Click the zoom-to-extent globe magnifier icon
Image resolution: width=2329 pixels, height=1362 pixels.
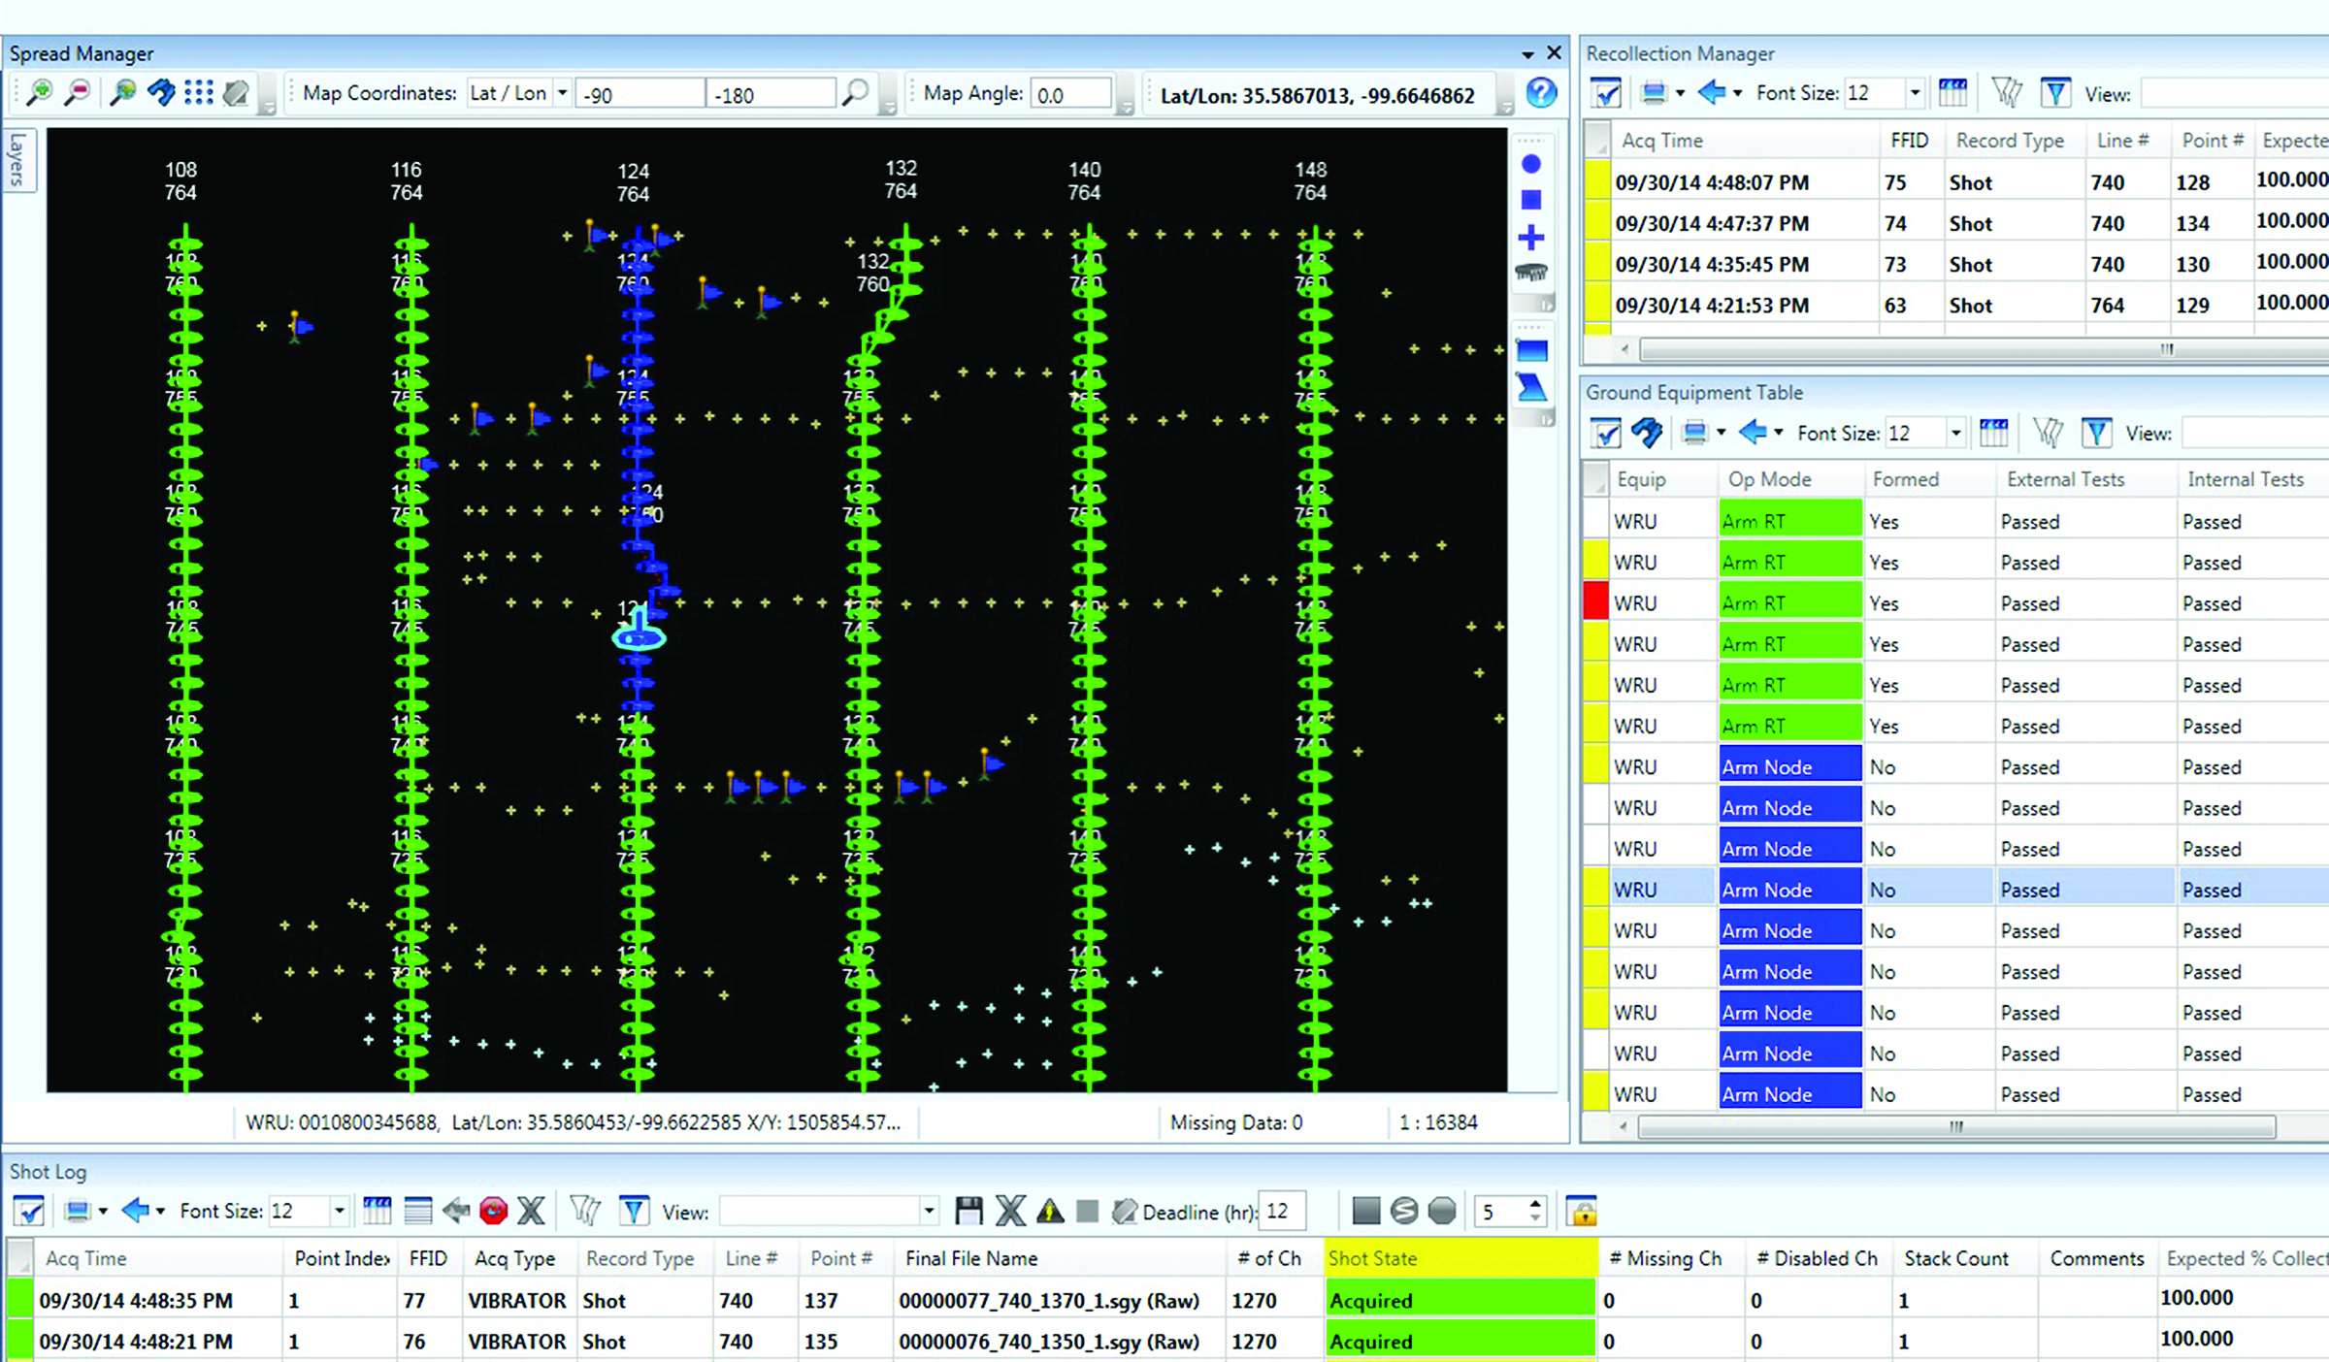(122, 93)
